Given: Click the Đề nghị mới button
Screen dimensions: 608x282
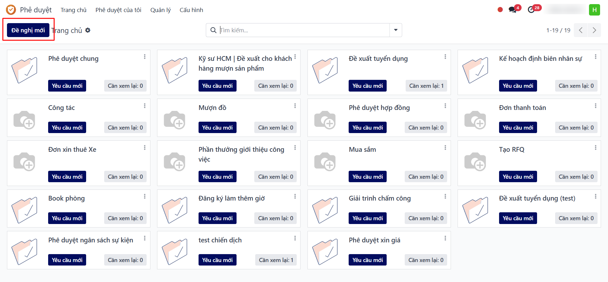Looking at the screenshot, I should [28, 30].
